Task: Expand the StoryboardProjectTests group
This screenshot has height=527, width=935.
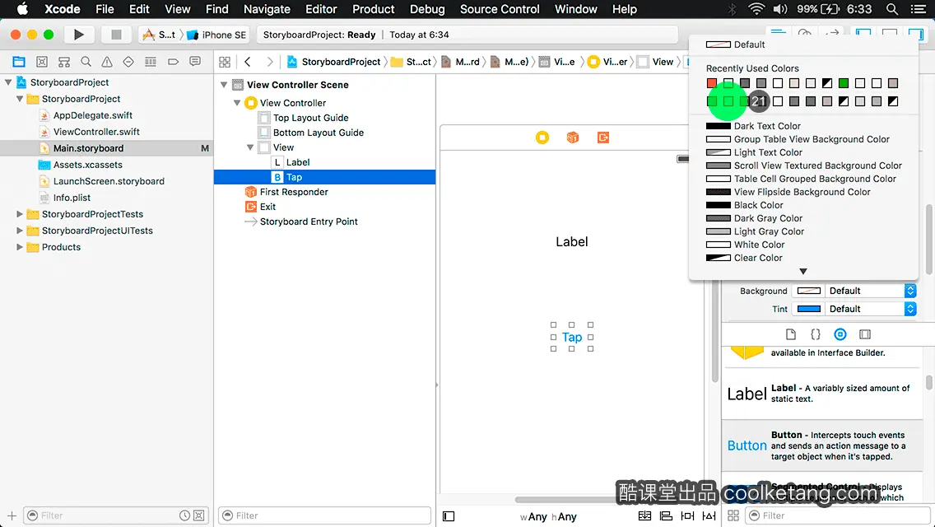Action: pos(20,214)
